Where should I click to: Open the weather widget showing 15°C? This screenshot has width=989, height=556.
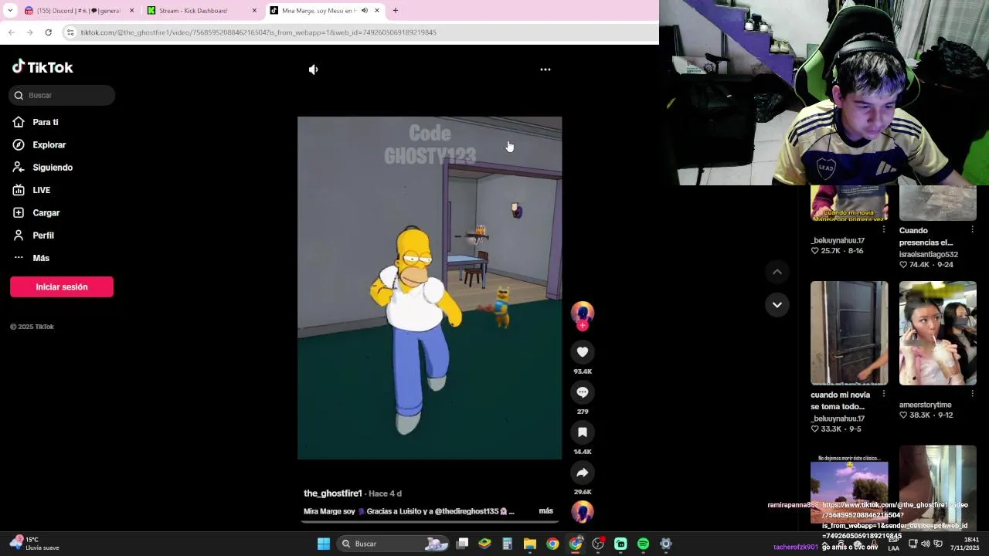tap(35, 544)
